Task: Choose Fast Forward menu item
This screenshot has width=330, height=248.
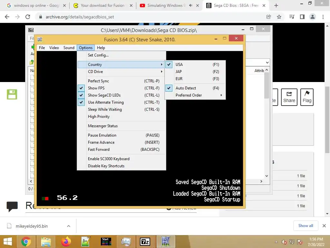Action: coord(121,150)
